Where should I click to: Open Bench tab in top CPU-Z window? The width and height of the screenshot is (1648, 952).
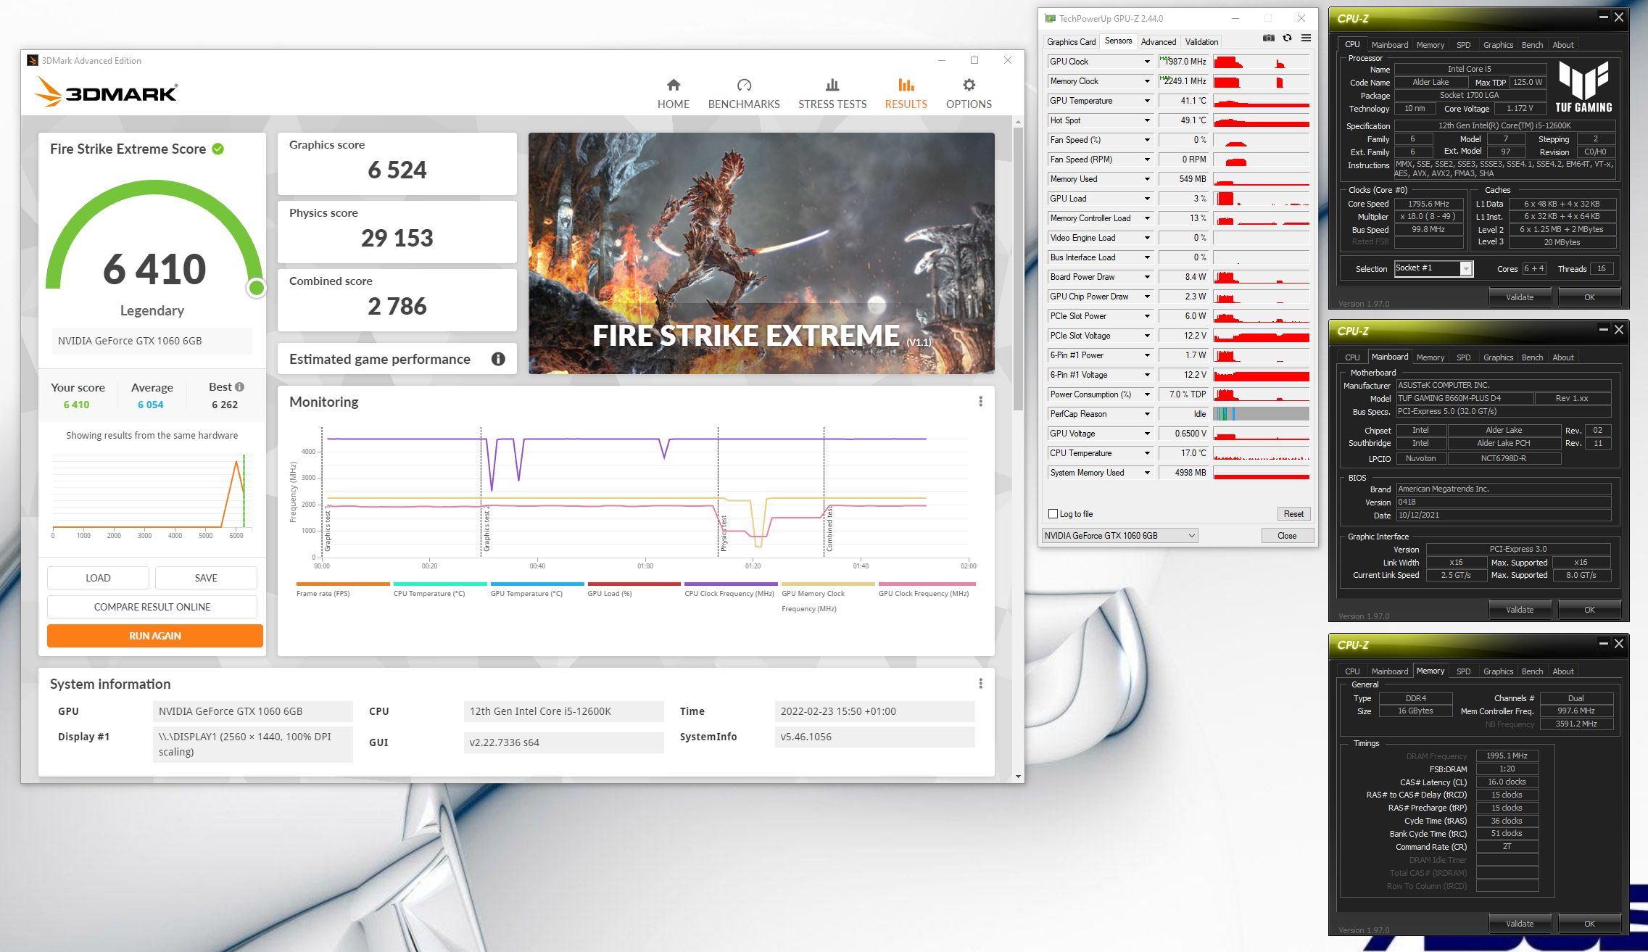(1532, 45)
